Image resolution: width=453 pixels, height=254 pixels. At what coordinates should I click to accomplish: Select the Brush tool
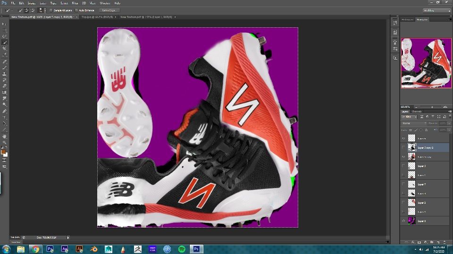pos(4,67)
